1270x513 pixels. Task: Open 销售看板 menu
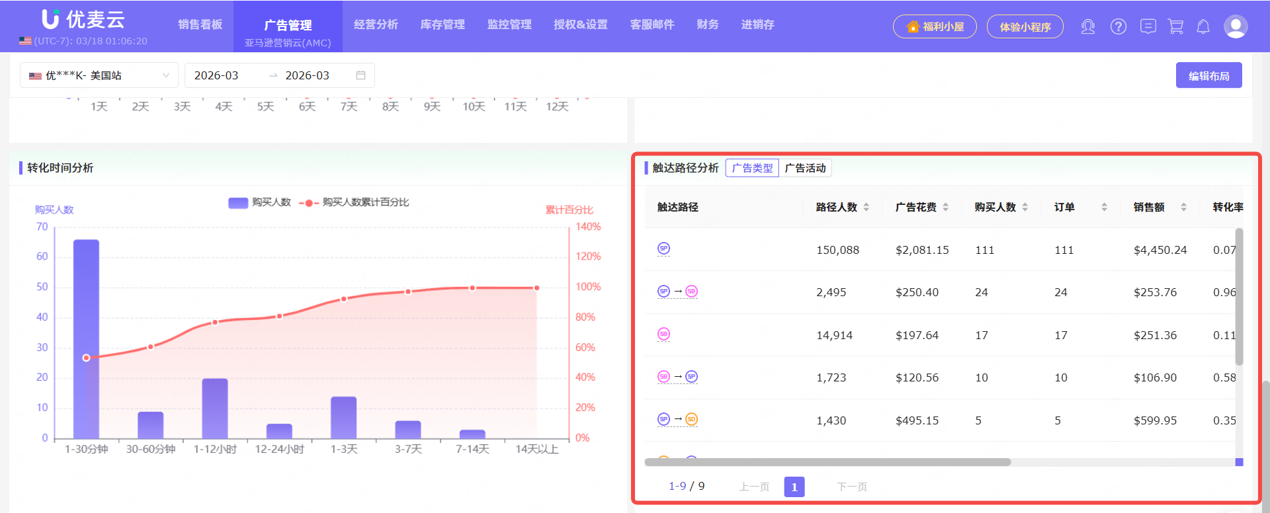200,24
